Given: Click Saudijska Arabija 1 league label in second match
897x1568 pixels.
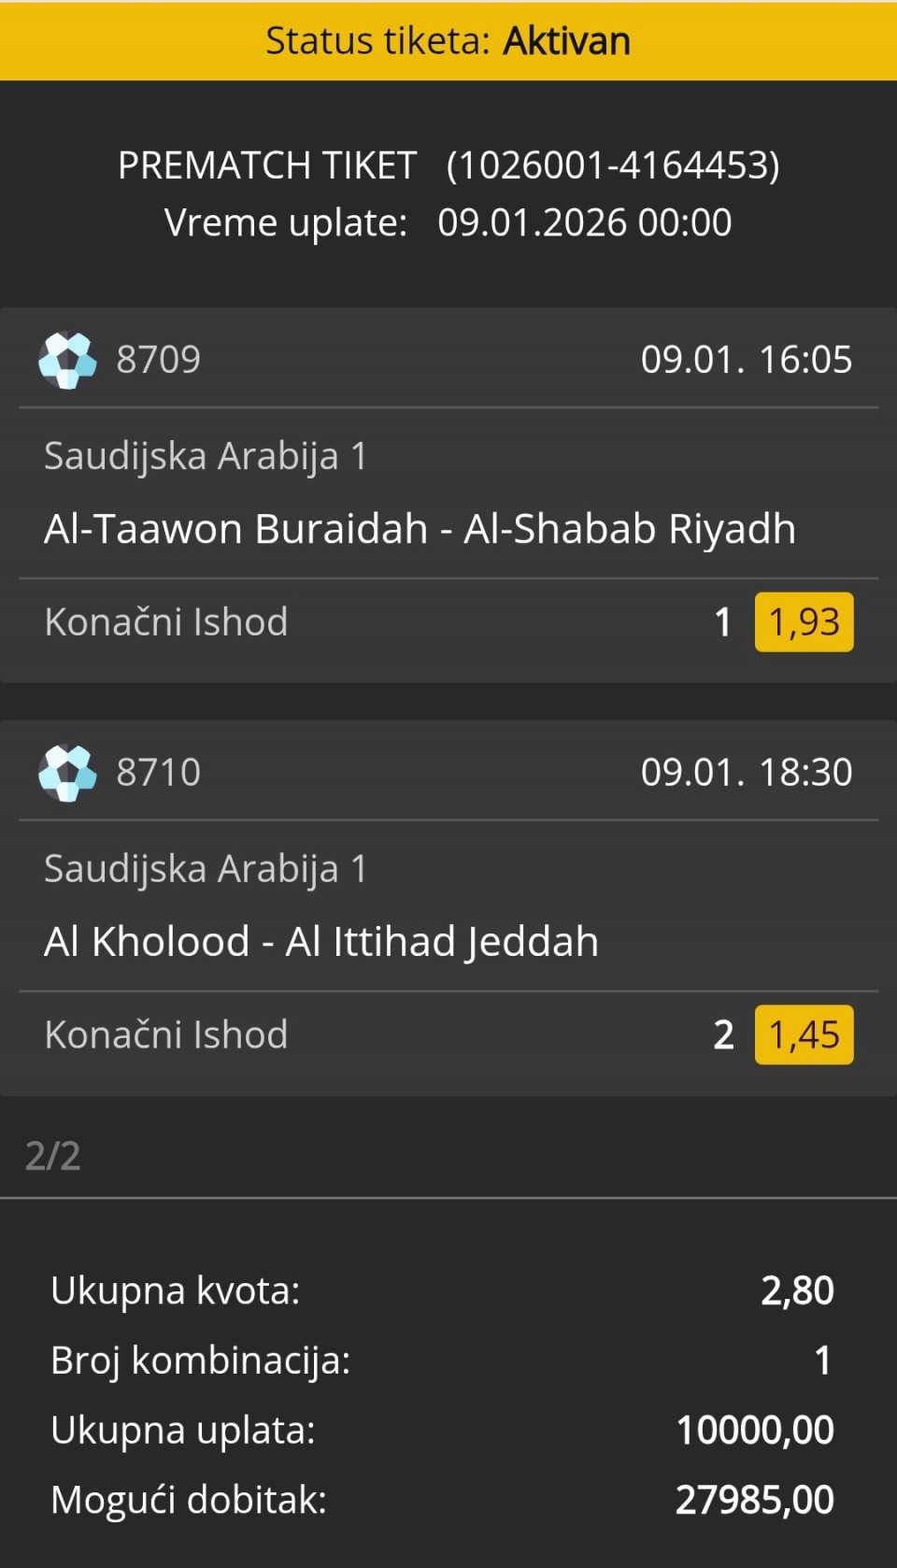Looking at the screenshot, I should pos(206,869).
